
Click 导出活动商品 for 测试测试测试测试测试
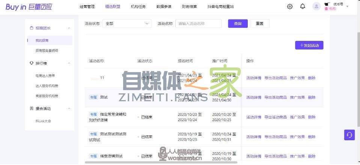276,137
